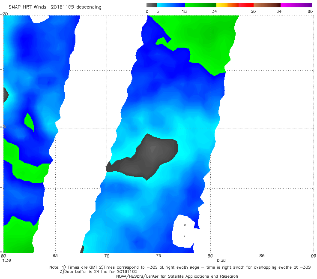Click the red segment of the color bar
The image size is (317, 279).
click(x=246, y=5)
